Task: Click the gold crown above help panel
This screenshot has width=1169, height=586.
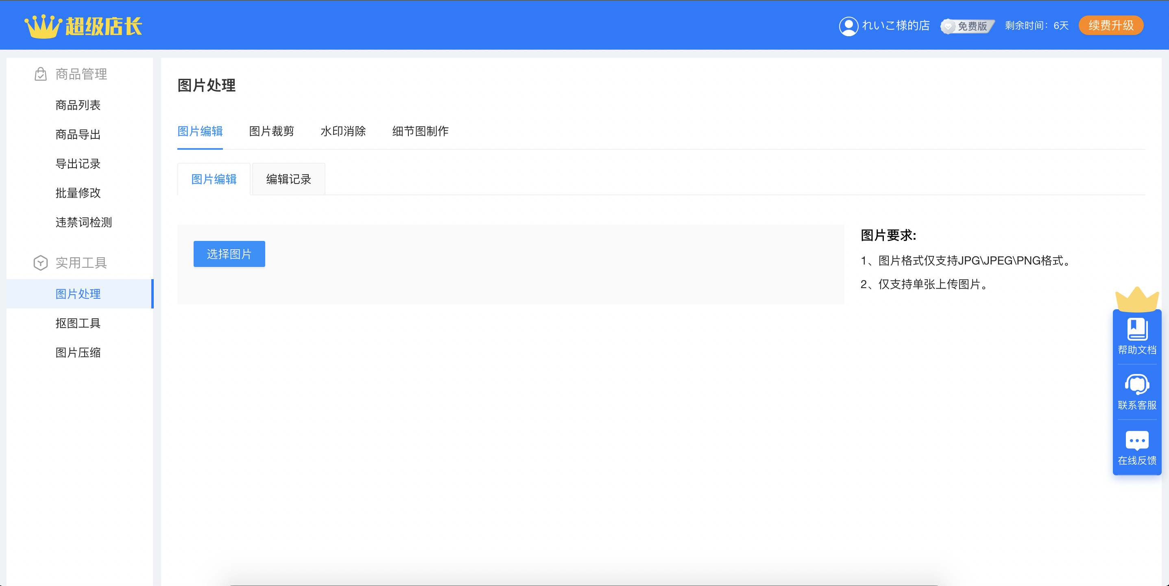Action: 1137,299
